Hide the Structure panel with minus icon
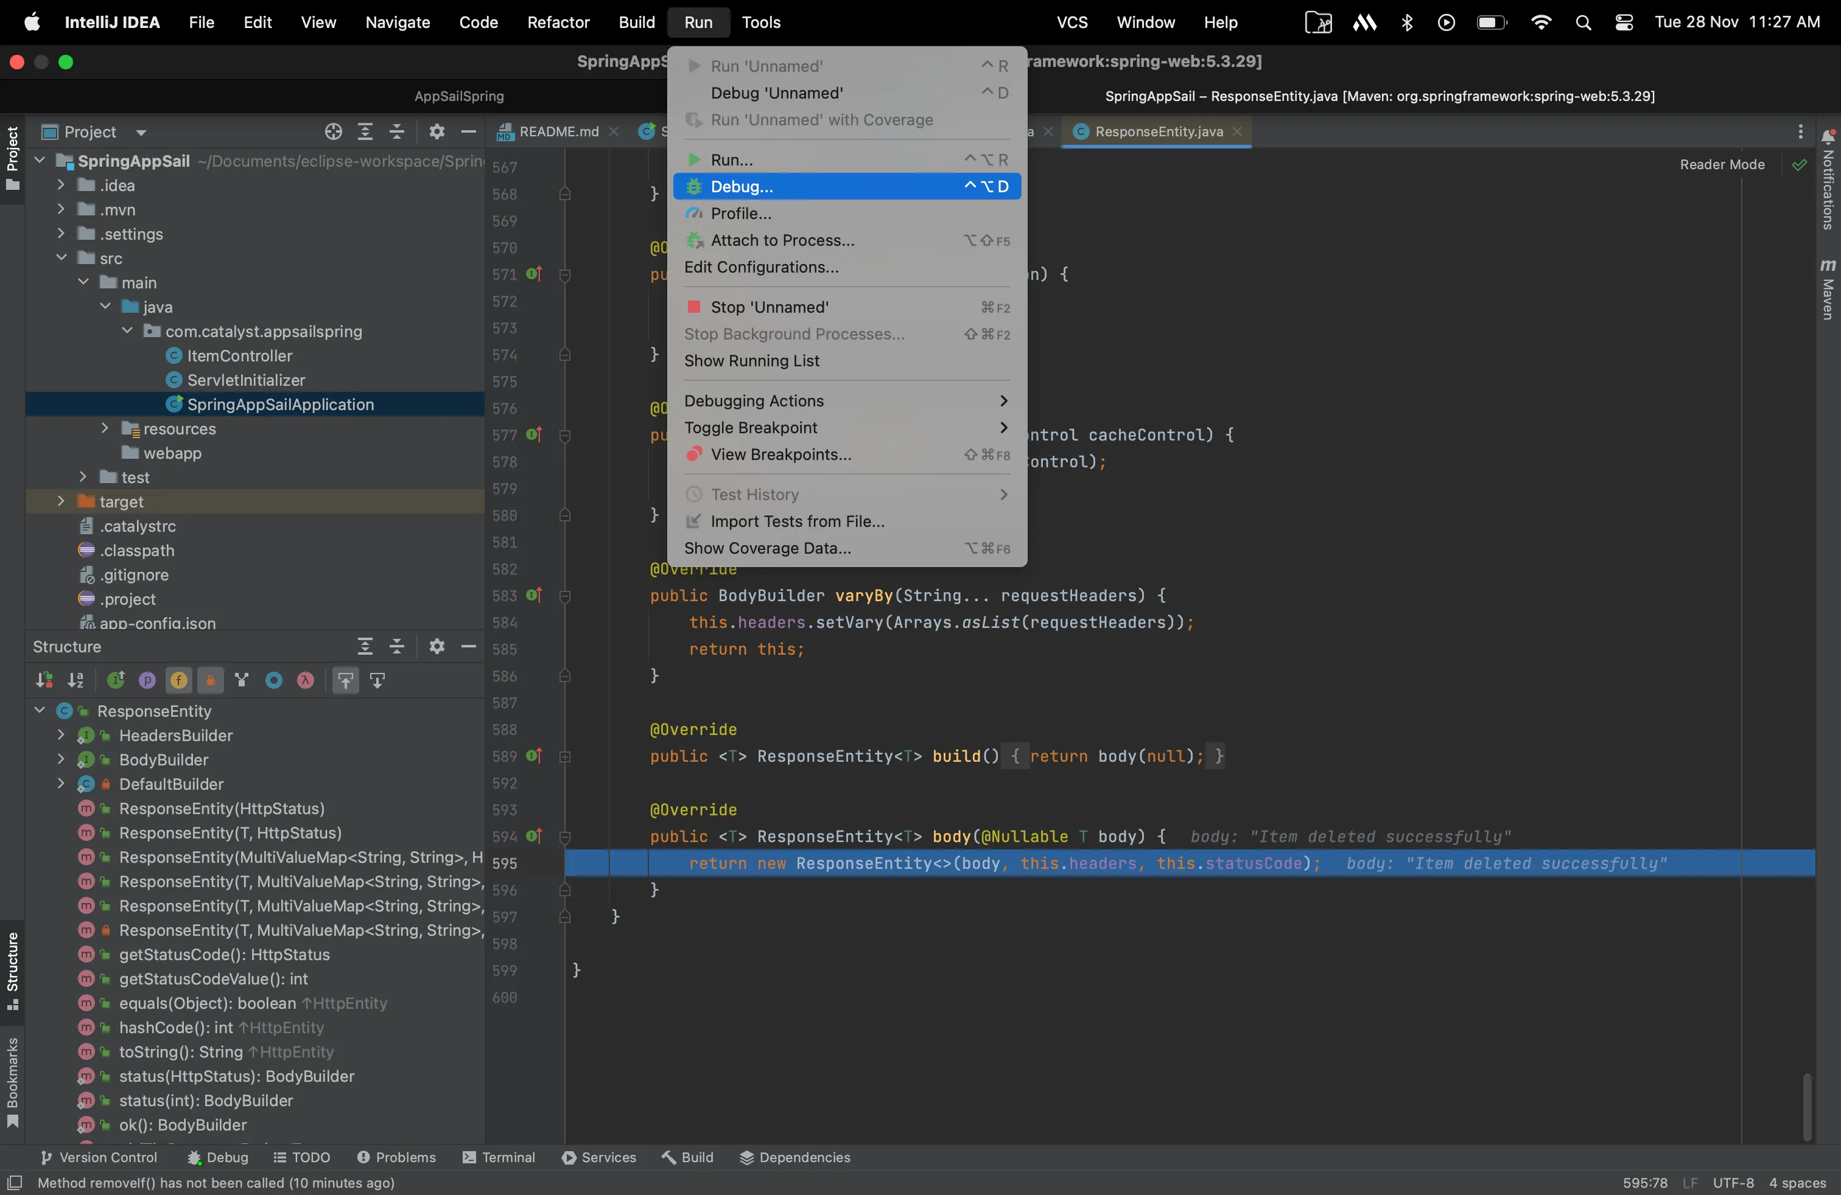1841x1195 pixels. tap(469, 646)
